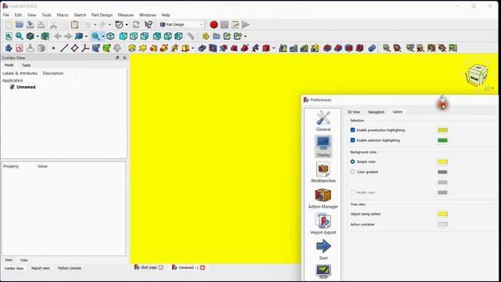Screen dimensions: 501x282
Task: Click the Create part yellow icon
Action: click(206, 36)
